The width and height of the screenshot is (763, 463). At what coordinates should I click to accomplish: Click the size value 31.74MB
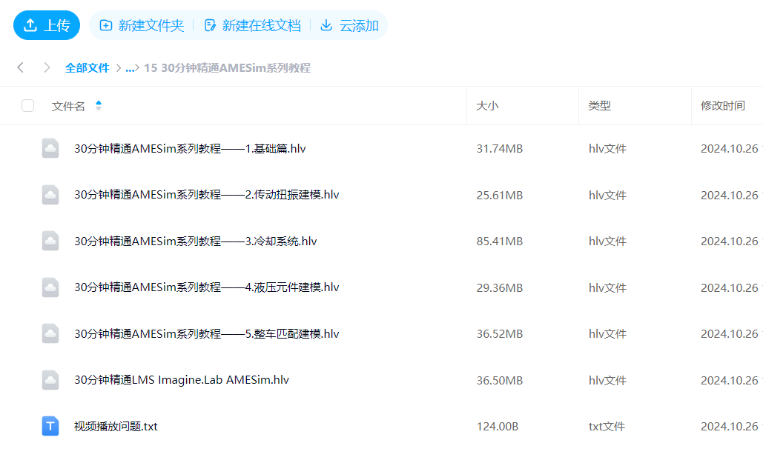(499, 148)
